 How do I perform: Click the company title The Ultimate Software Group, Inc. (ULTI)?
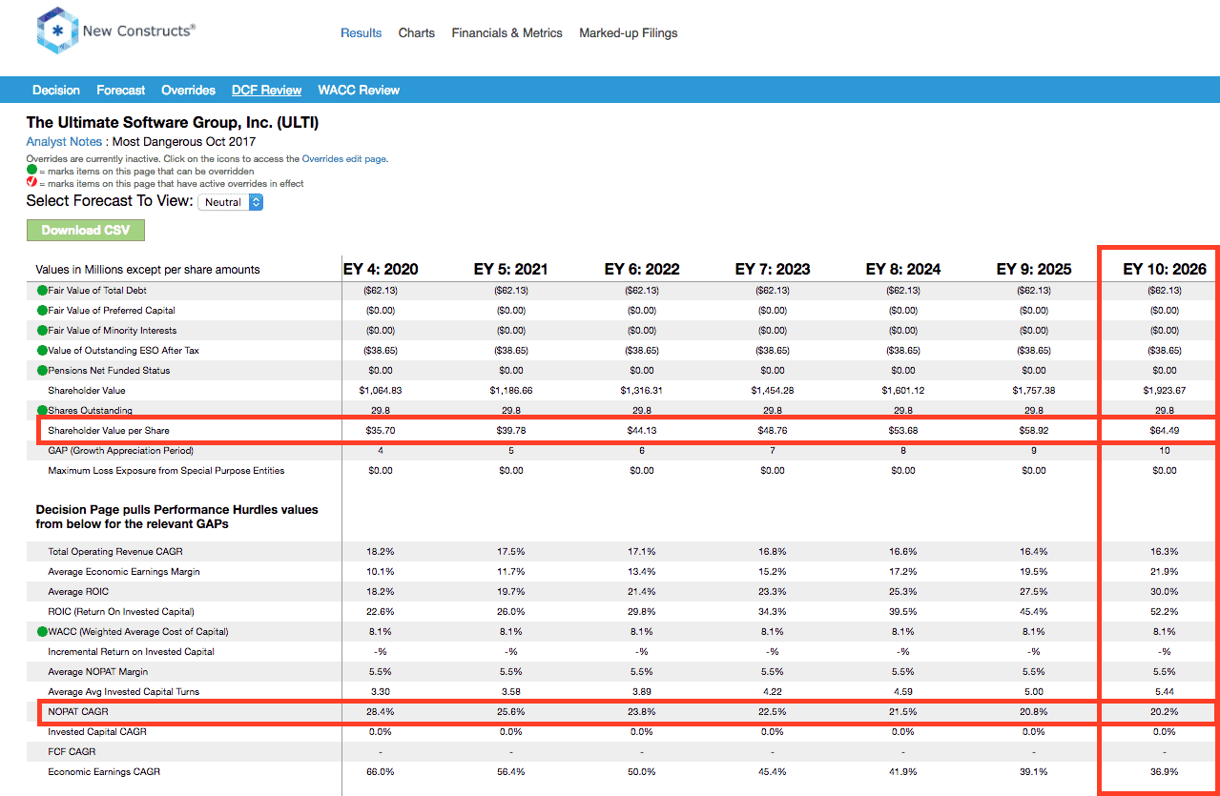click(x=173, y=122)
